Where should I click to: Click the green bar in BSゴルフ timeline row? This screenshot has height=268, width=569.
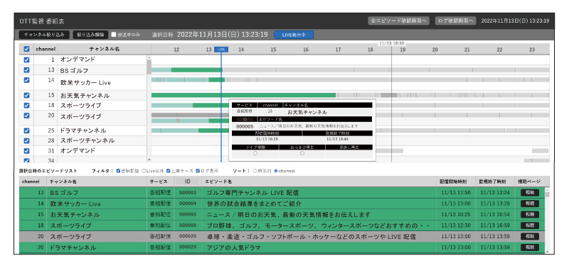196,69
